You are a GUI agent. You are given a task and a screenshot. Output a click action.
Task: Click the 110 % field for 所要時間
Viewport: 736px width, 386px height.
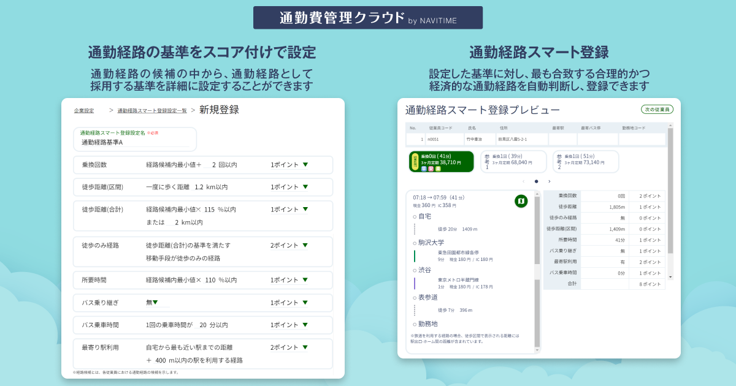(x=210, y=280)
